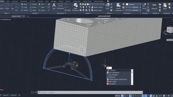Click MODEL space button in status bar
This screenshot has height=97, width=173.
click(118, 96)
